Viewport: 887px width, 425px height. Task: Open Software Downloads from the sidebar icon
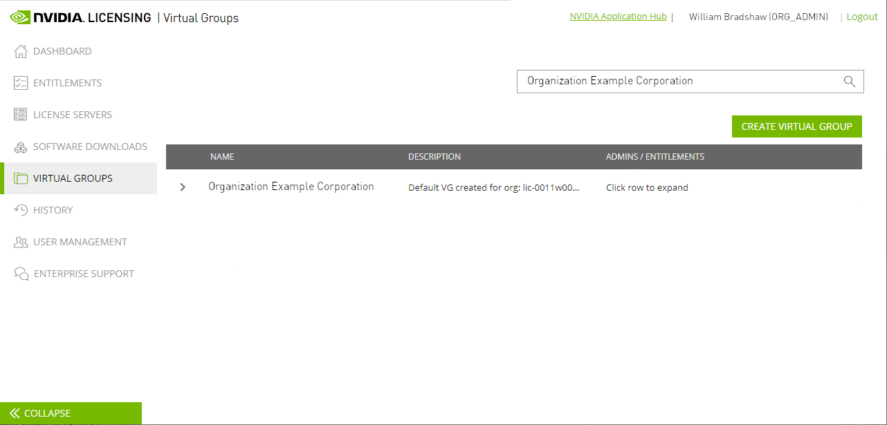(19, 146)
